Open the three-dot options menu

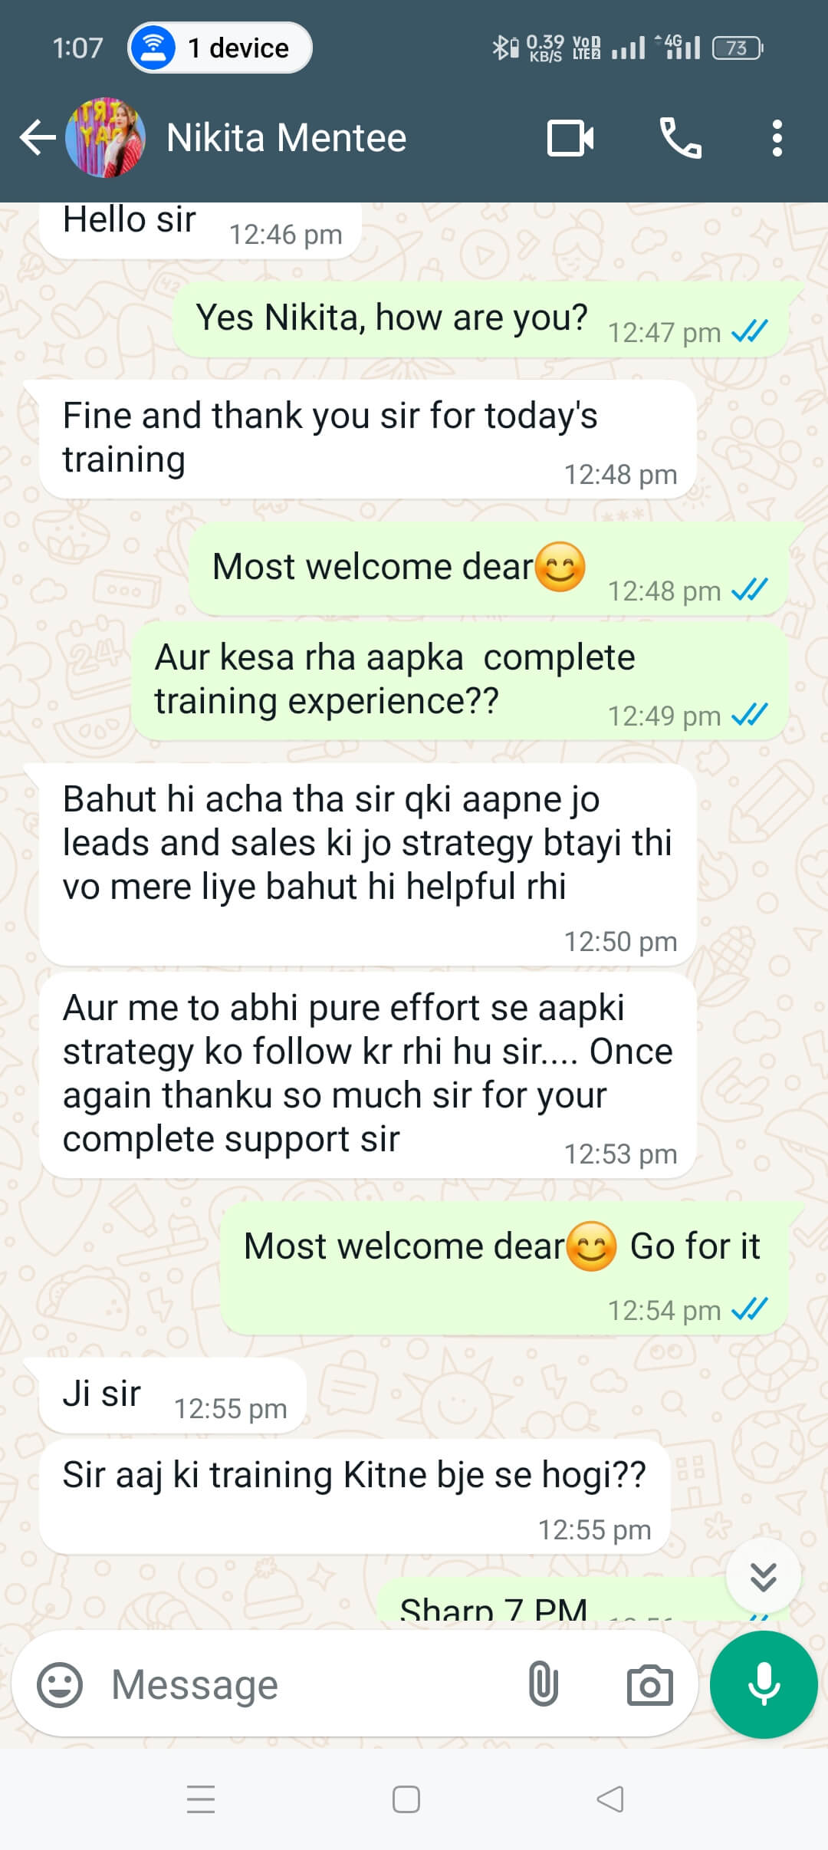(x=777, y=138)
